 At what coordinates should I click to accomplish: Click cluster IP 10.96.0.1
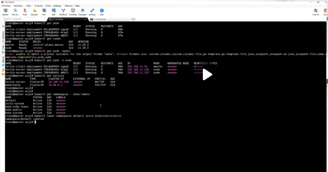pyautogui.click(x=55, y=85)
